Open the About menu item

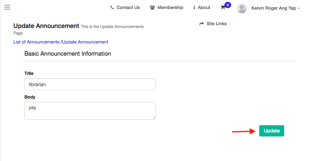pyautogui.click(x=204, y=7)
